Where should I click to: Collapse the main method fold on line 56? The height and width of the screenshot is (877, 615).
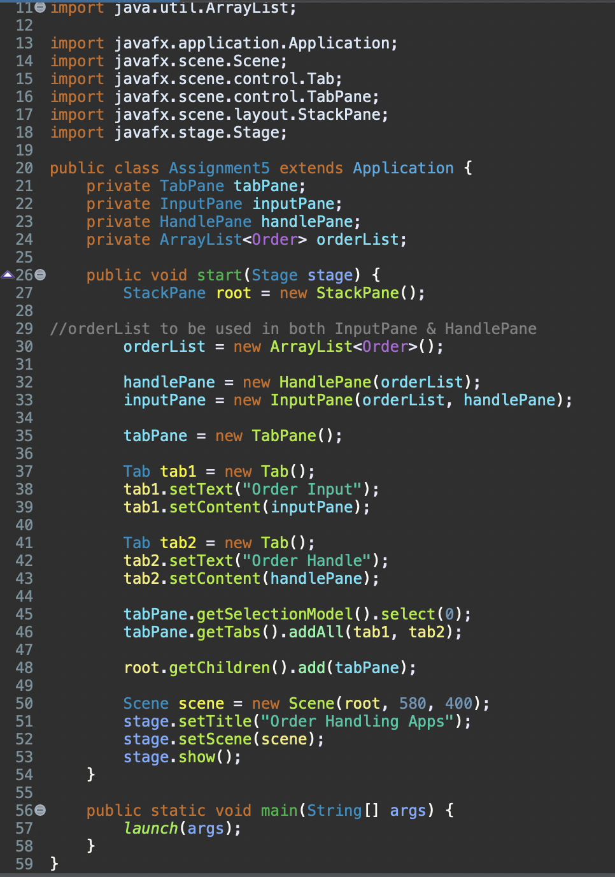coord(39,810)
